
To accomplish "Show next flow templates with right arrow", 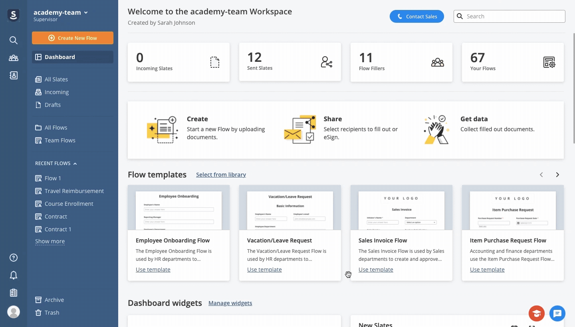I will tap(557, 175).
